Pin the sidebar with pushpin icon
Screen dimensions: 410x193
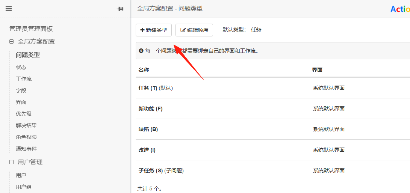pos(120,9)
